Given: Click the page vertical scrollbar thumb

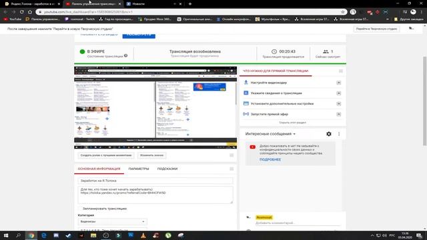Looking at the screenshot, I should 425,101.
